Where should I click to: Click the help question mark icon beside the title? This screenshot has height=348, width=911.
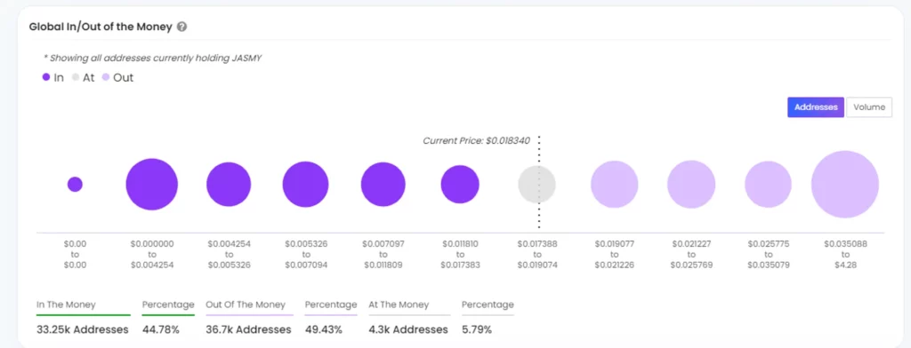tap(181, 27)
